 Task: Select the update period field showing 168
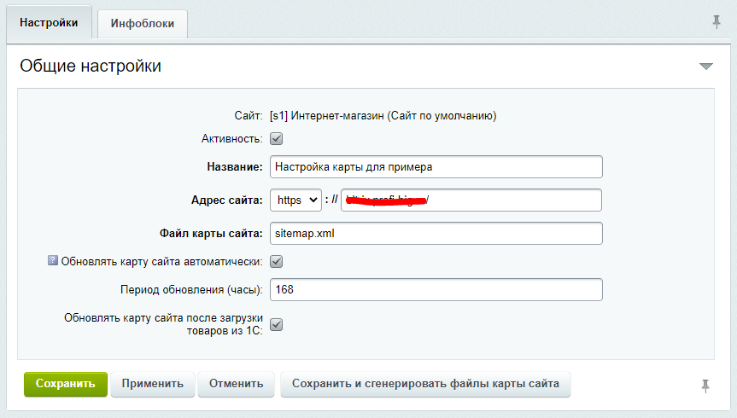point(436,290)
